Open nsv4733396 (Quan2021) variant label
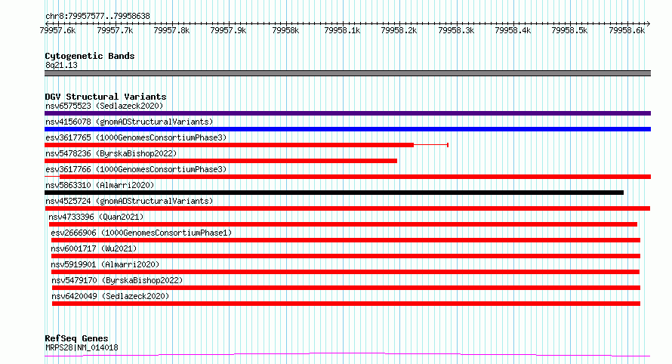Image resolution: width=672 pixels, height=364 pixels. pyautogui.click(x=96, y=217)
